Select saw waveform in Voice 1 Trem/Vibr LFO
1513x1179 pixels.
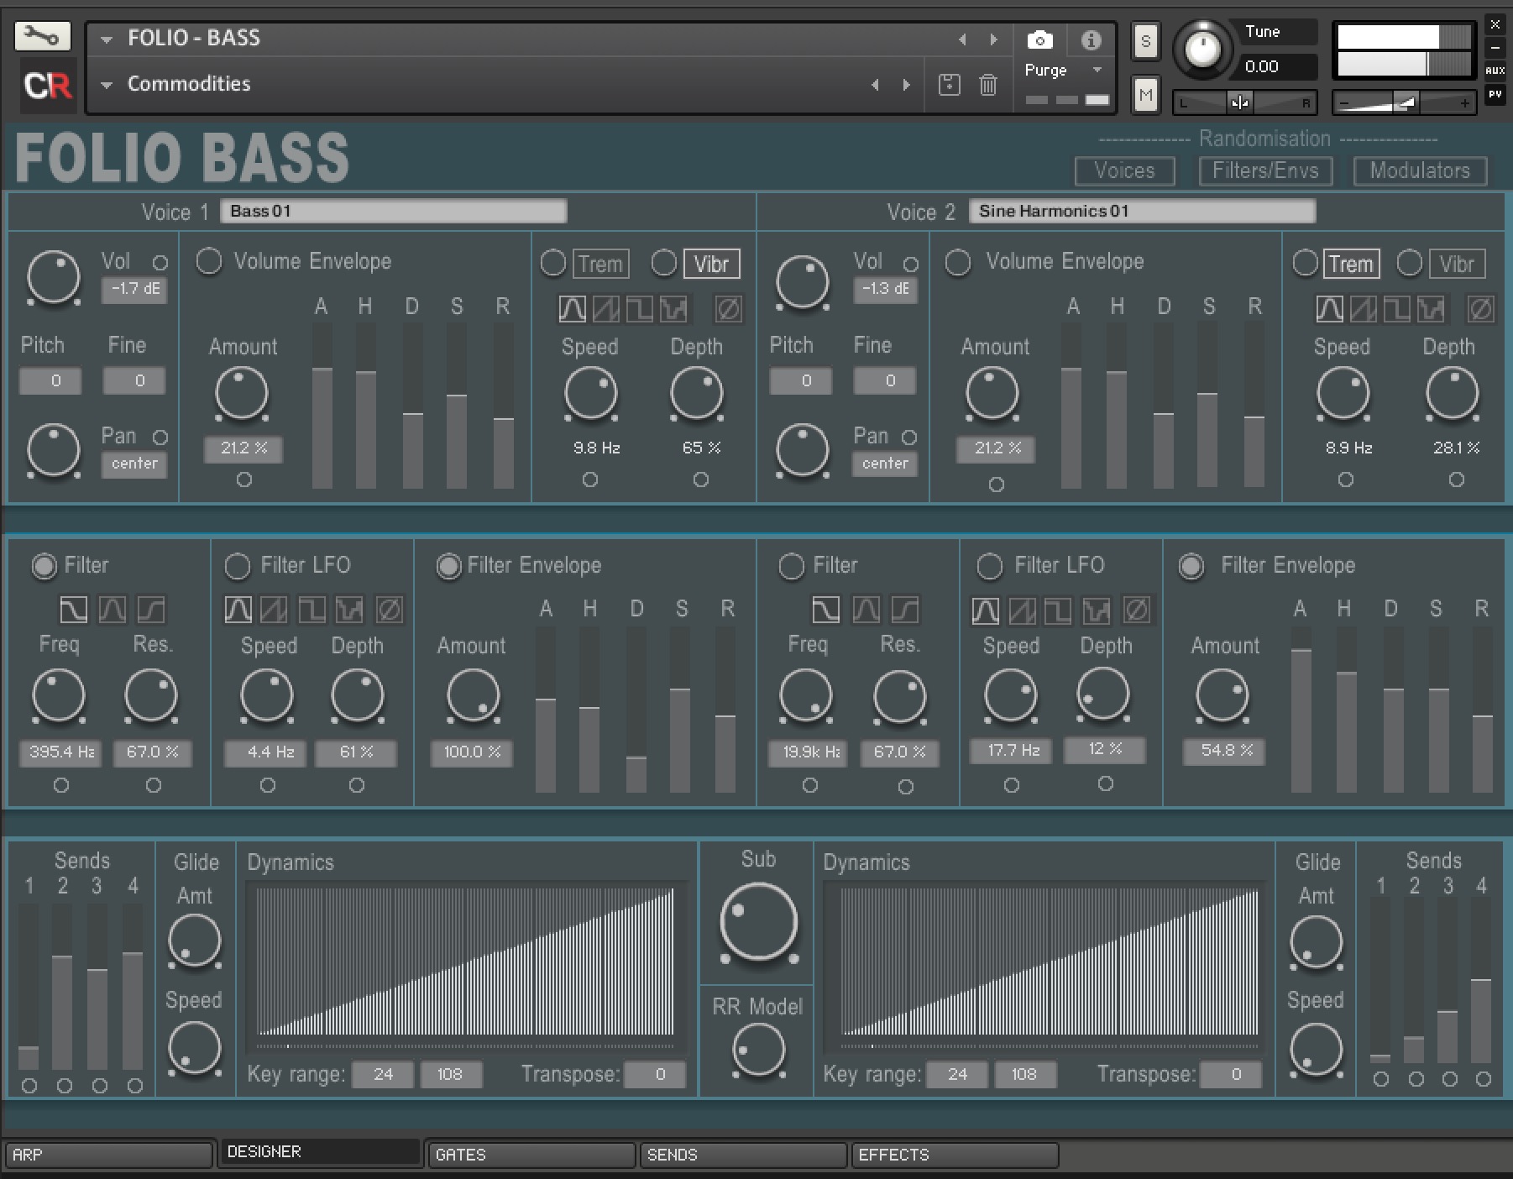(605, 309)
